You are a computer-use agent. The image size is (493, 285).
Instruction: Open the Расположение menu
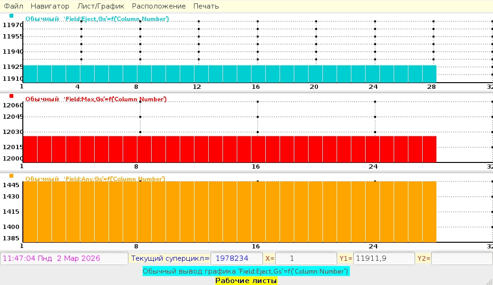pyautogui.click(x=159, y=6)
